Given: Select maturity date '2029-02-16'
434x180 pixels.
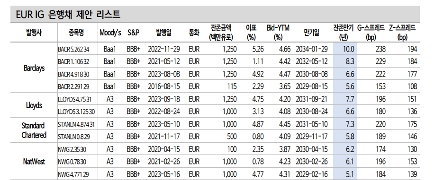Looking at the screenshot, I should pyautogui.click(x=312, y=174).
